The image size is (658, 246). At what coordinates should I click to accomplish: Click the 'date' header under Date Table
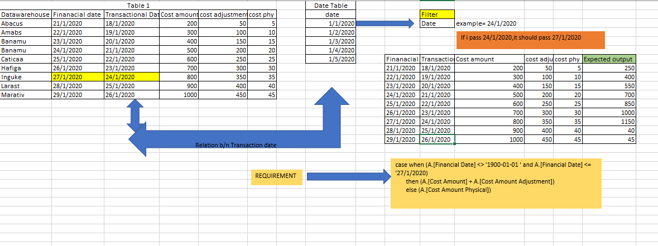(x=331, y=15)
